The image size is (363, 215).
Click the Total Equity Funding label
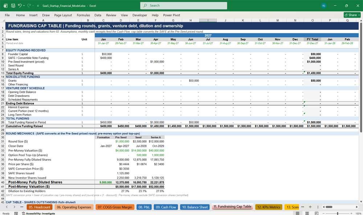20,73
